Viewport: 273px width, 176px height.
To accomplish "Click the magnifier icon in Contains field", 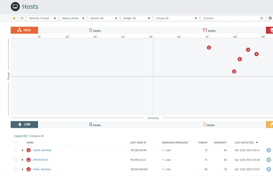I will click(x=261, y=18).
